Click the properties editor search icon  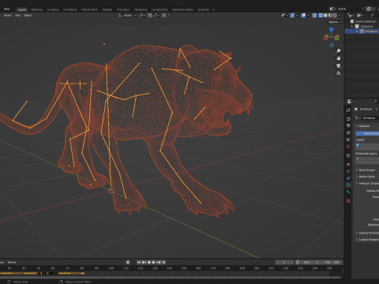pos(375,101)
